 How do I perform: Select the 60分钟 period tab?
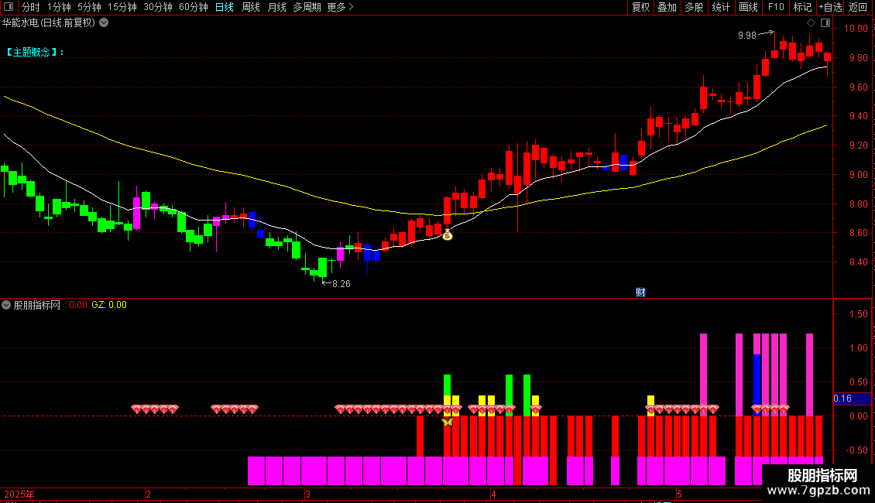[x=194, y=7]
